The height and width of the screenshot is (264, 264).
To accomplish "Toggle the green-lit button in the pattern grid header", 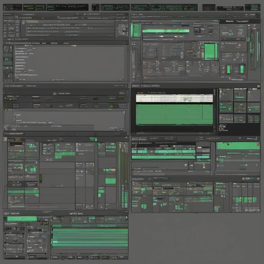I will point(93,139).
